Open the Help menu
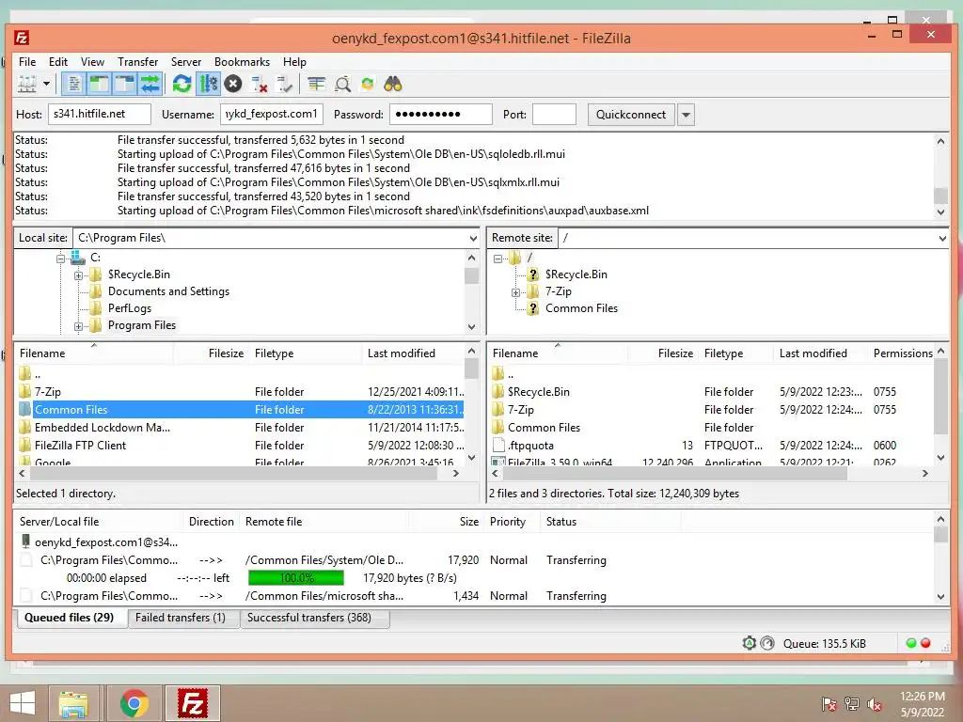Viewport: 963px width, 722px height. (x=294, y=61)
